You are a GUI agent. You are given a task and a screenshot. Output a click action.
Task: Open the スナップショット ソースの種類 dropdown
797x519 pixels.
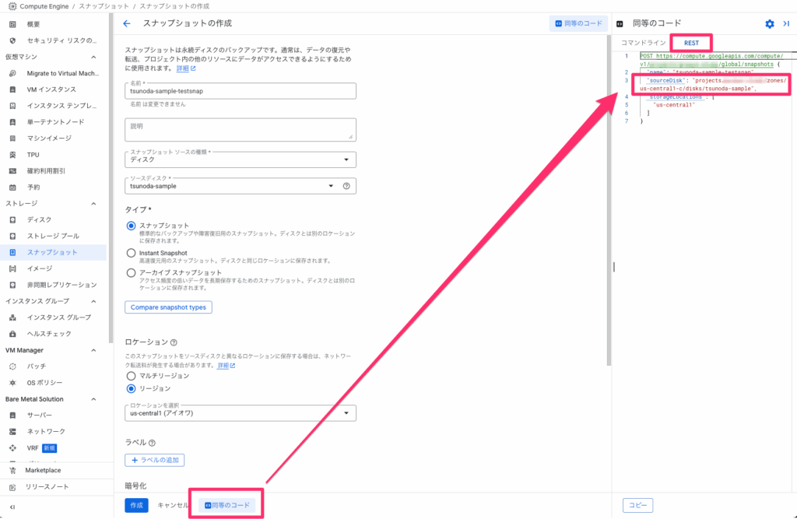pos(240,160)
